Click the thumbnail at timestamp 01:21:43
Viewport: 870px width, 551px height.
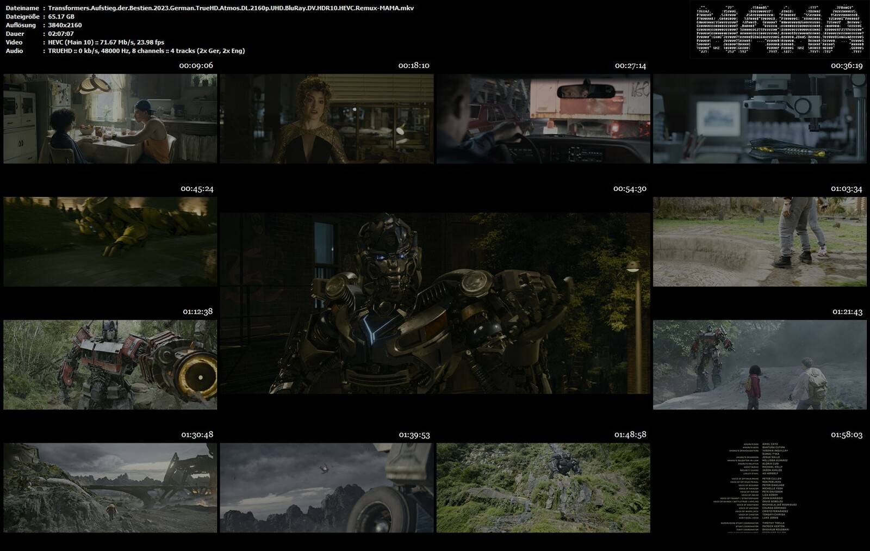tap(760, 364)
